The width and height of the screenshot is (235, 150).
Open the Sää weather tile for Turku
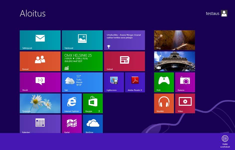click(82, 82)
